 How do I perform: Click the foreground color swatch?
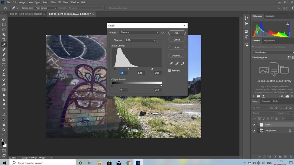pyautogui.click(x=3, y=143)
